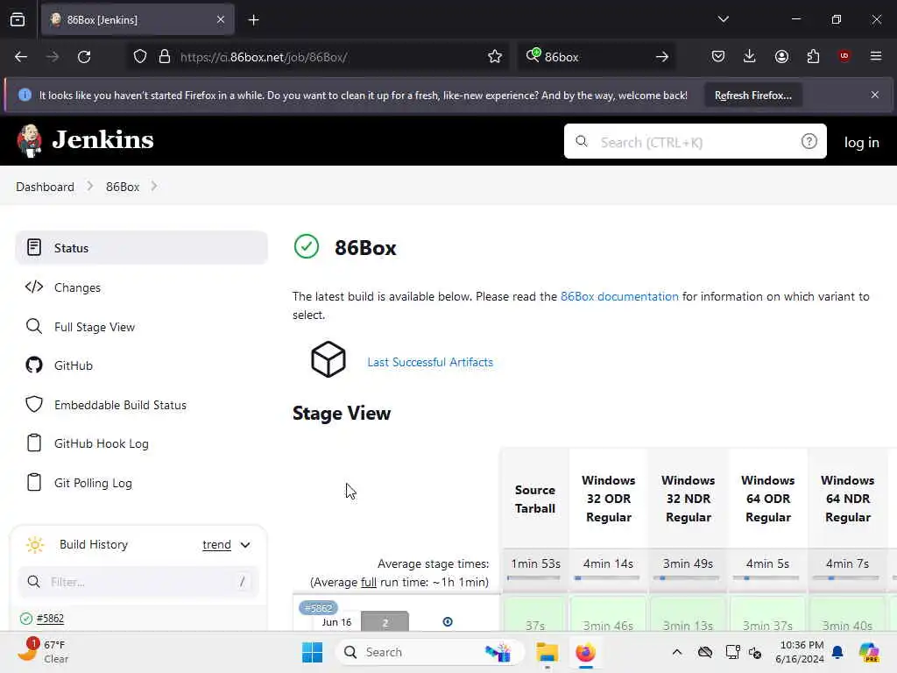The image size is (897, 673).
Task: Select the Status sidebar item
Action: [x=141, y=248]
